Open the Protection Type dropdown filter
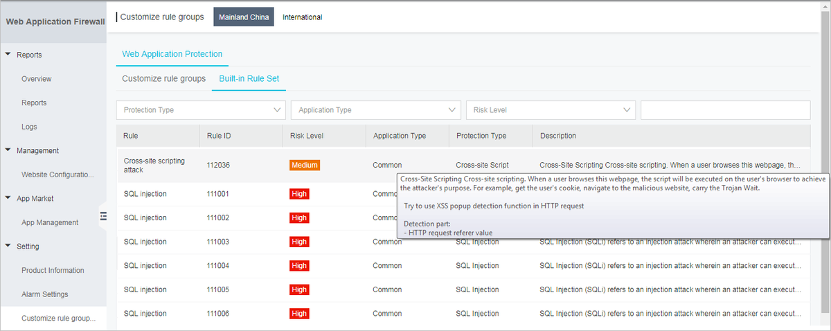 [201, 110]
